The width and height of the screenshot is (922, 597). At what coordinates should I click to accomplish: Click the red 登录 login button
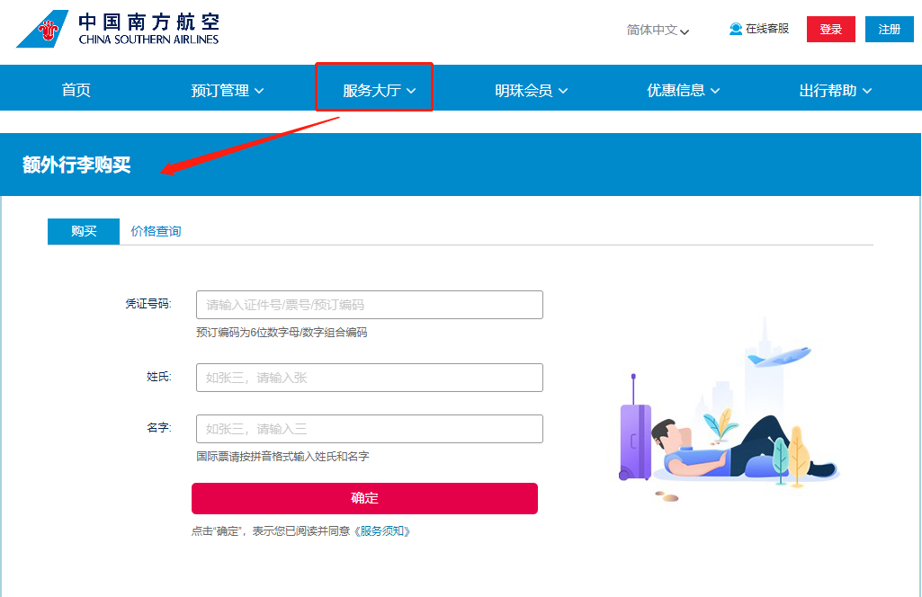pos(830,29)
